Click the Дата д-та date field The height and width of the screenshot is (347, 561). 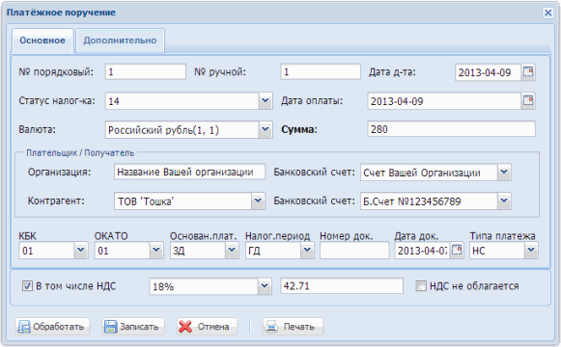(x=489, y=72)
